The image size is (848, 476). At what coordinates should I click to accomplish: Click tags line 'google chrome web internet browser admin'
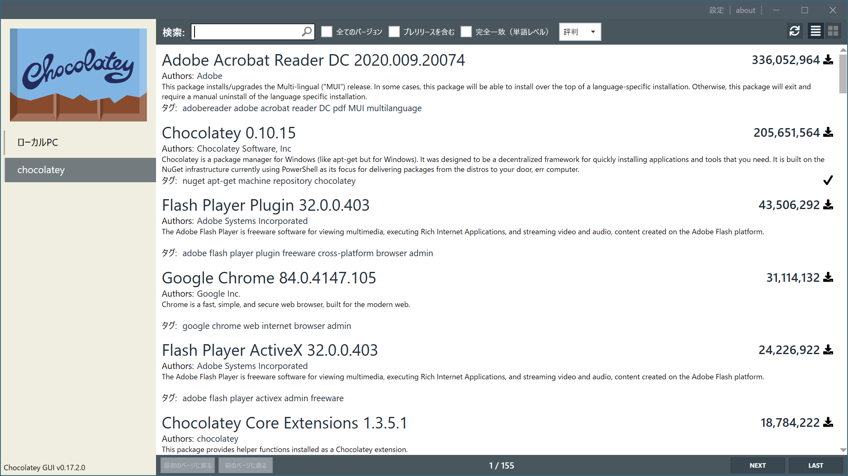click(x=267, y=326)
